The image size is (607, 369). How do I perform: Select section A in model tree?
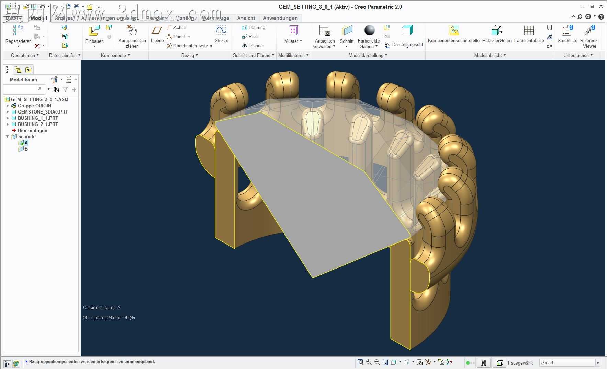click(24, 143)
